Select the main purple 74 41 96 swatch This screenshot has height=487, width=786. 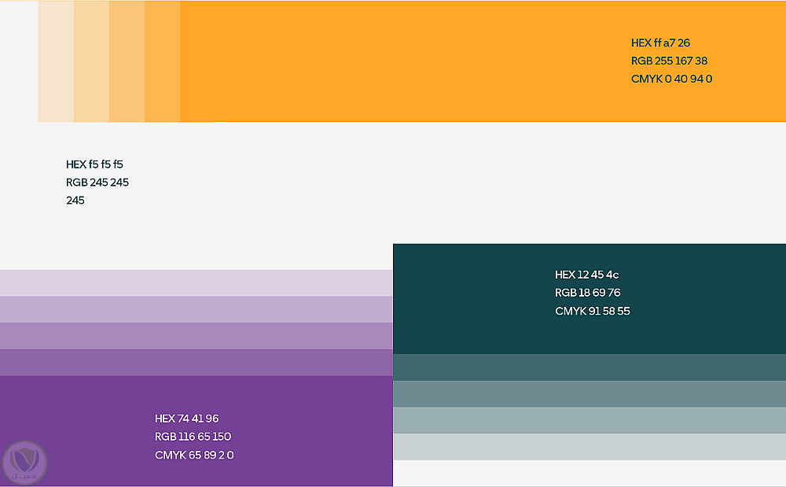[x=196, y=431]
